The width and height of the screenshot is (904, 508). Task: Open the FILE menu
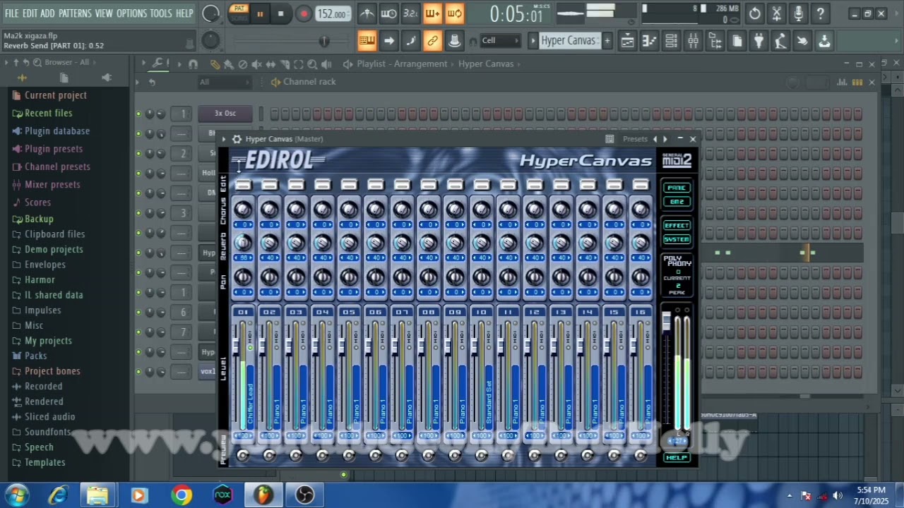pos(11,13)
